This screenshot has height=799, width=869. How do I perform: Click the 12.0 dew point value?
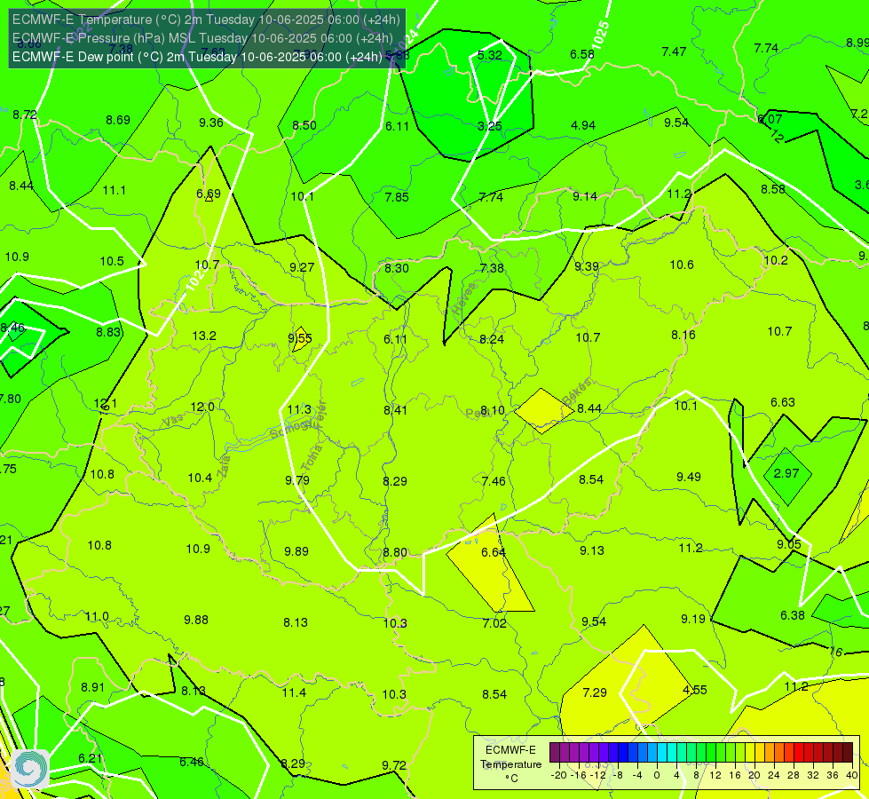202,407
